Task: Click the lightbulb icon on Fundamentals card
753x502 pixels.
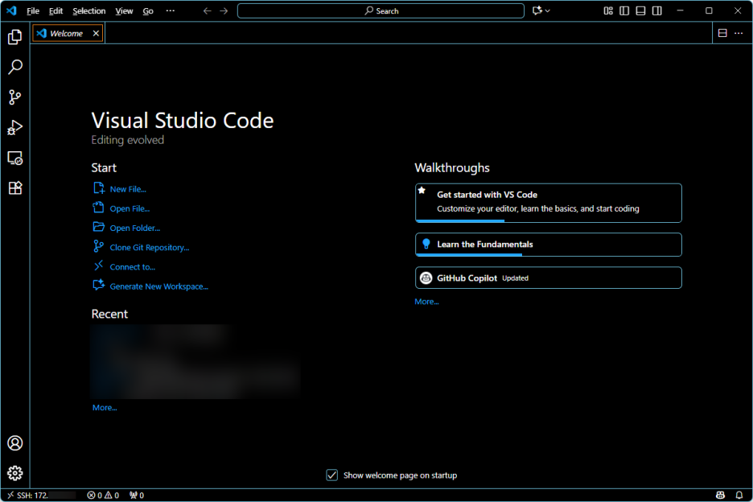Action: 426,244
